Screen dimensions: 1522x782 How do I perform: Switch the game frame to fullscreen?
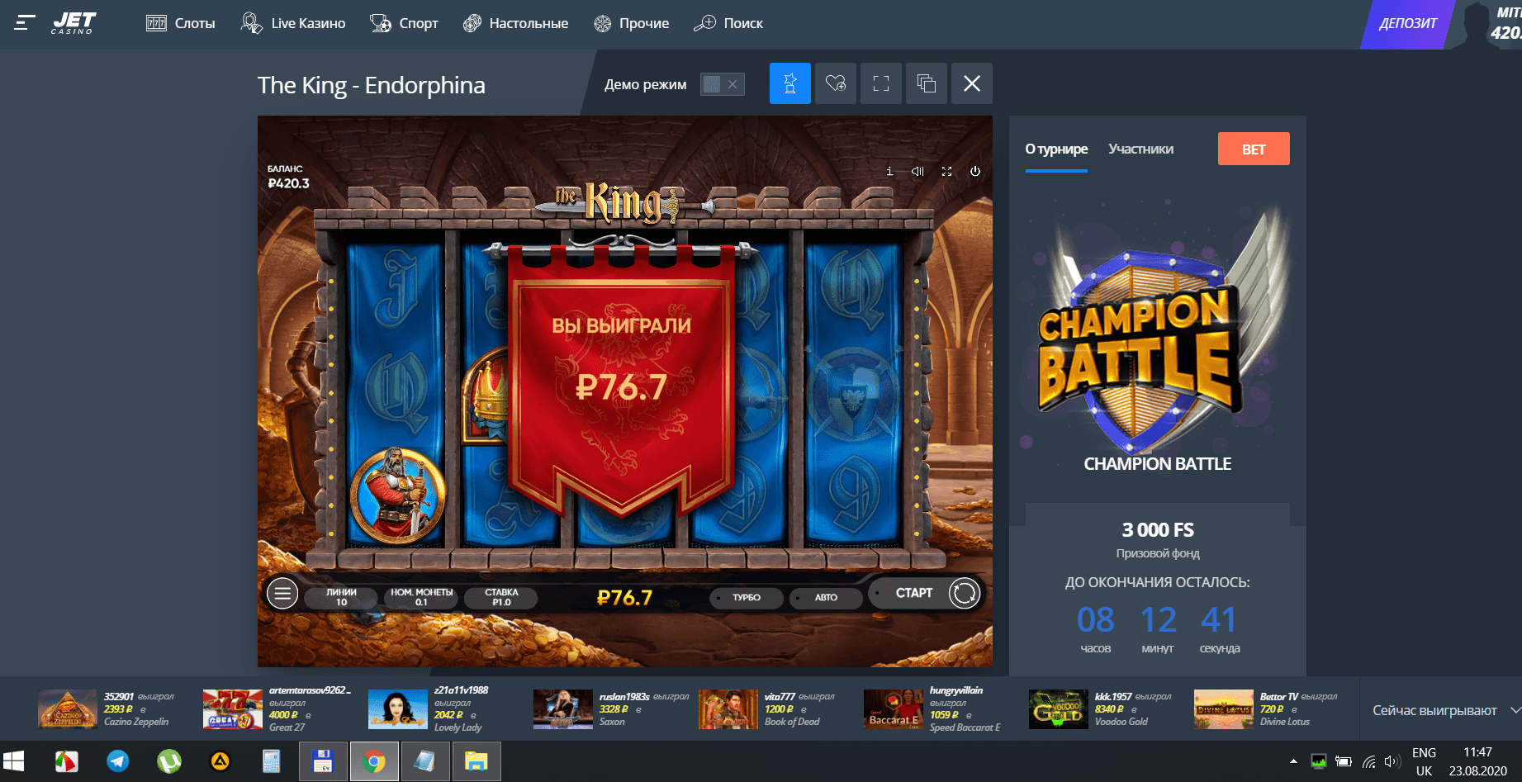pyautogui.click(x=880, y=83)
